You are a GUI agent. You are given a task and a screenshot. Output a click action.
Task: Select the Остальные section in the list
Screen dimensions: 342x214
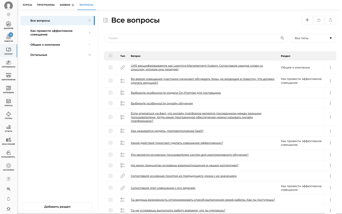[x=57, y=55]
